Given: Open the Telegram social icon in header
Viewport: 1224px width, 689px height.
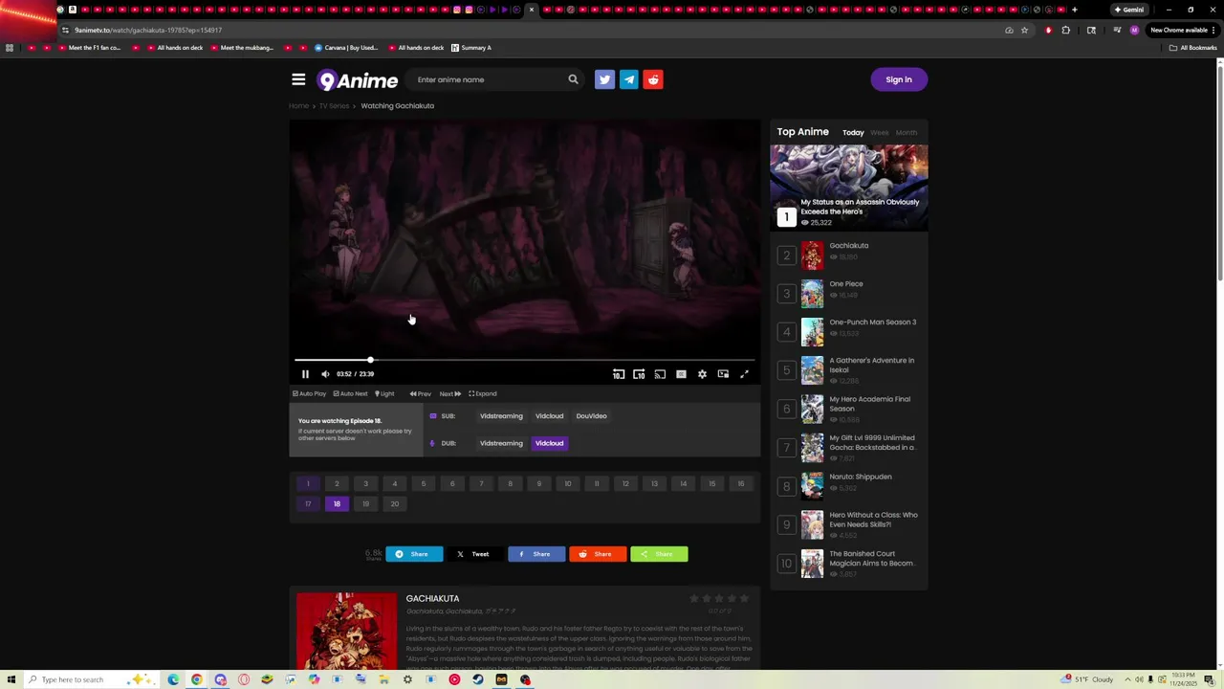Looking at the screenshot, I should (x=628, y=79).
